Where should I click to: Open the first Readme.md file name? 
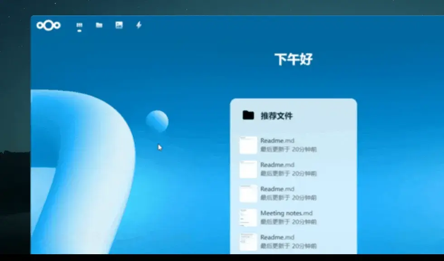point(277,141)
